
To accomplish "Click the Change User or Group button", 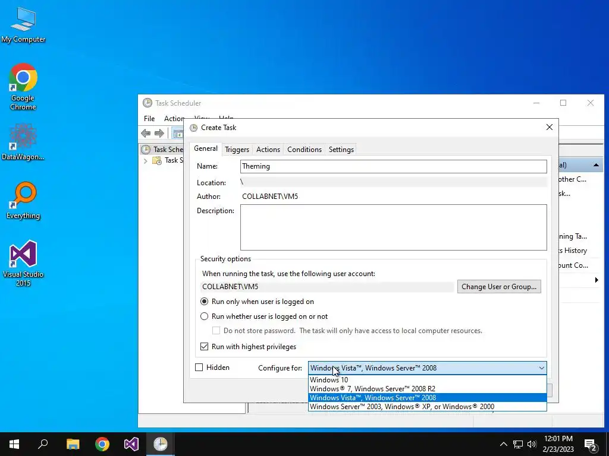I will (499, 287).
